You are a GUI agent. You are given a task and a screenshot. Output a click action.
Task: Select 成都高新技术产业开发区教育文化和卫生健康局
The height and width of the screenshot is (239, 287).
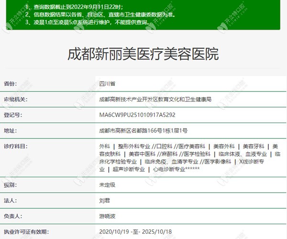pyautogui.click(x=155, y=100)
